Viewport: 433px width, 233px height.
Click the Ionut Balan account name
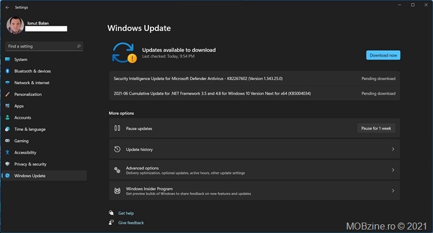click(38, 23)
